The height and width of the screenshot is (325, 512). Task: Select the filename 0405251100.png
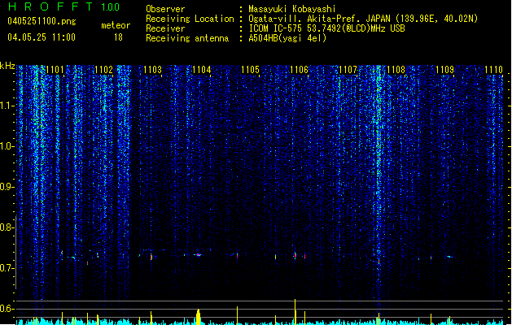(x=42, y=21)
